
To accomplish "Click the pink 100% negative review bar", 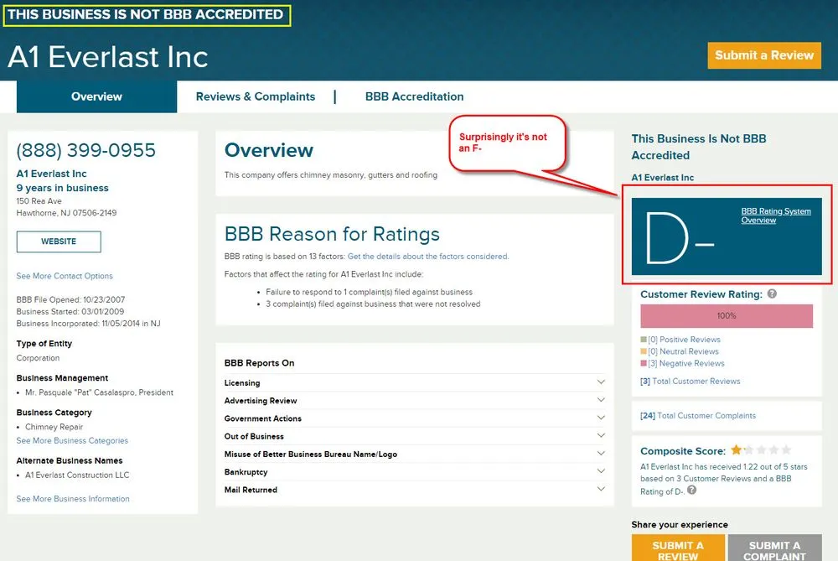I will (x=726, y=316).
